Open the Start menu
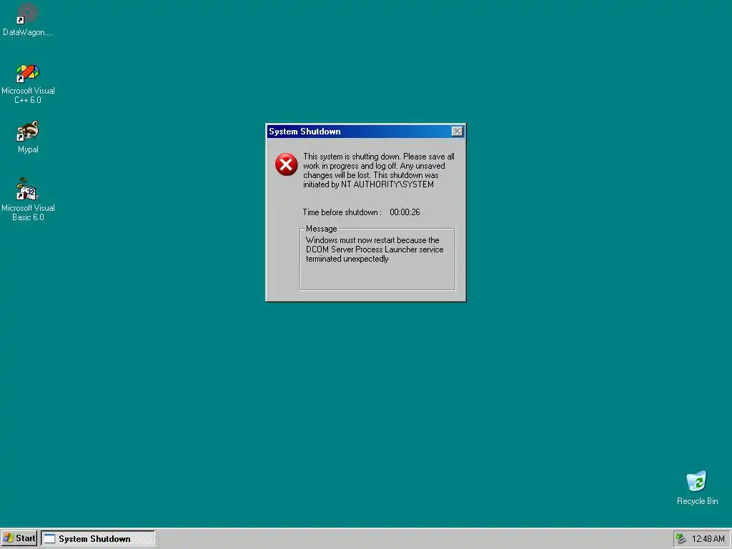 click(19, 538)
